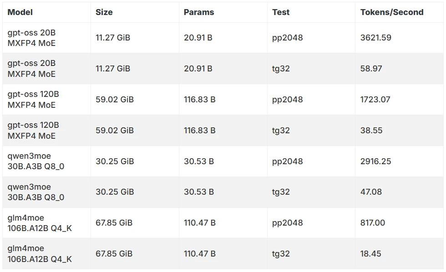The height and width of the screenshot is (272, 446).
Task: Click the tg32 cell in the glm4moe row
Action: (x=281, y=254)
